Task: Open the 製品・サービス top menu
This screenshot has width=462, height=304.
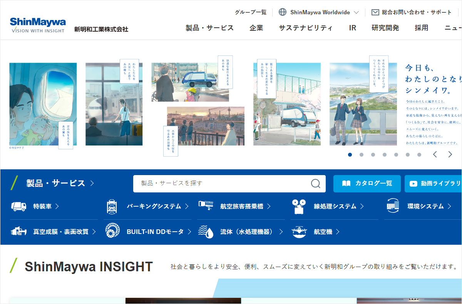Action: point(209,28)
